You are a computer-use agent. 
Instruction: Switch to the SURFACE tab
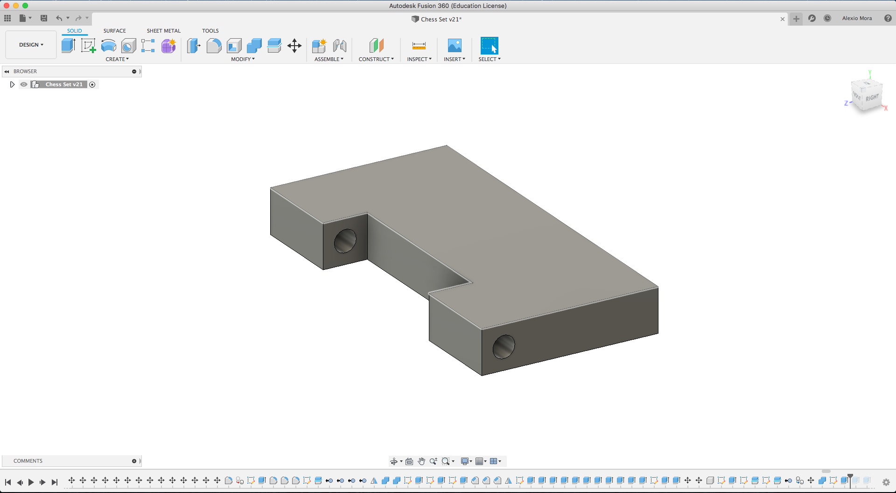point(115,31)
